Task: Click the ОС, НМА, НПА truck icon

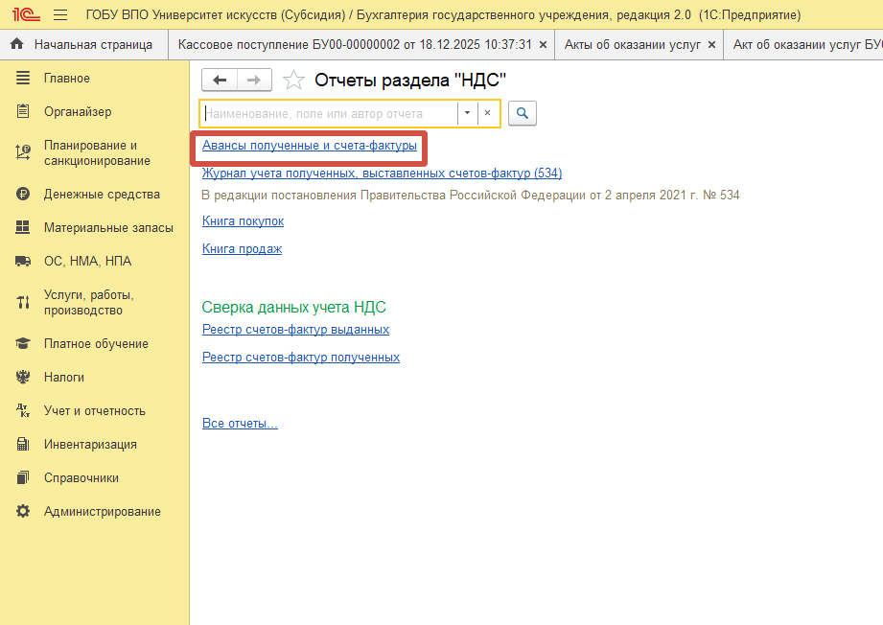Action: click(x=22, y=262)
